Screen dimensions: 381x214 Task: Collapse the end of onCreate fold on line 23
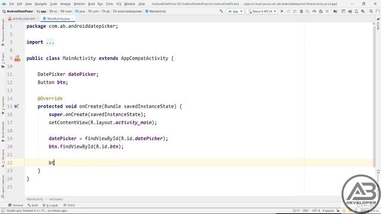pyautogui.click(x=24, y=171)
